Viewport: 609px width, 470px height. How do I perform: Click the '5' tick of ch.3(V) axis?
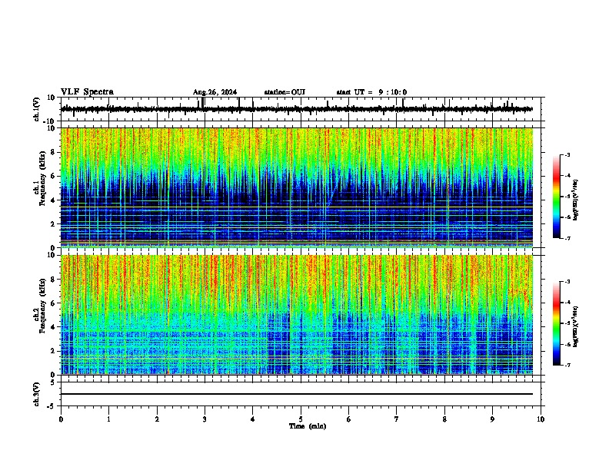point(53,382)
